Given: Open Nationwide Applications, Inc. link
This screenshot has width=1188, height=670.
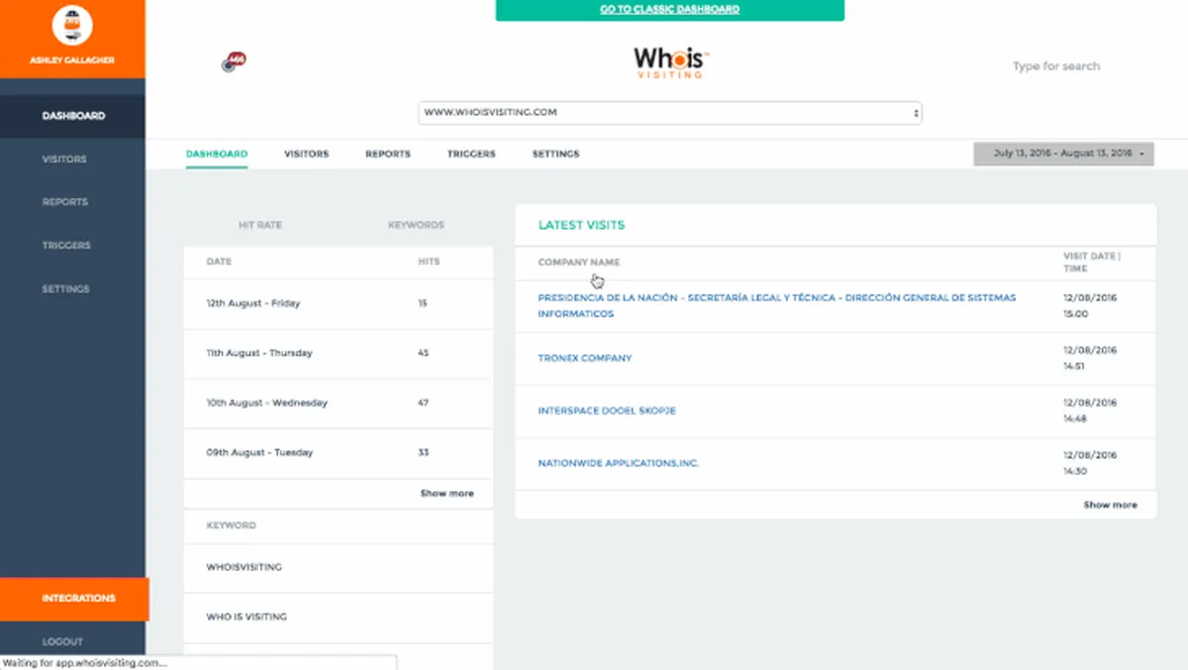Looking at the screenshot, I should pos(618,463).
